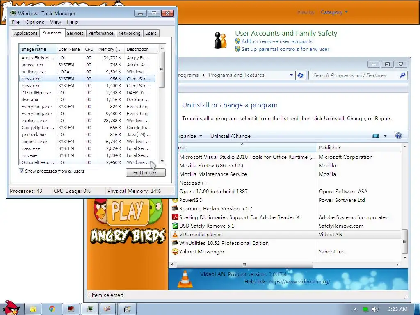Select the Angry Birds process row
420x315 pixels.
(87, 58)
